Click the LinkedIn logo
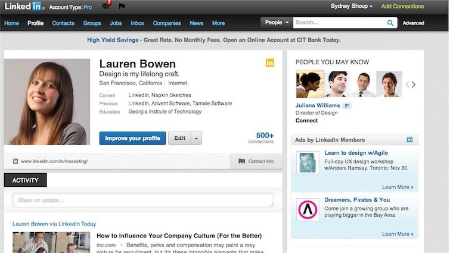Viewport: 453px width, 253px height. tap(23, 7)
